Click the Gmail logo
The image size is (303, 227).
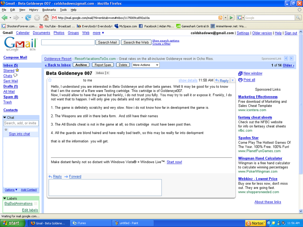[x=20, y=44]
